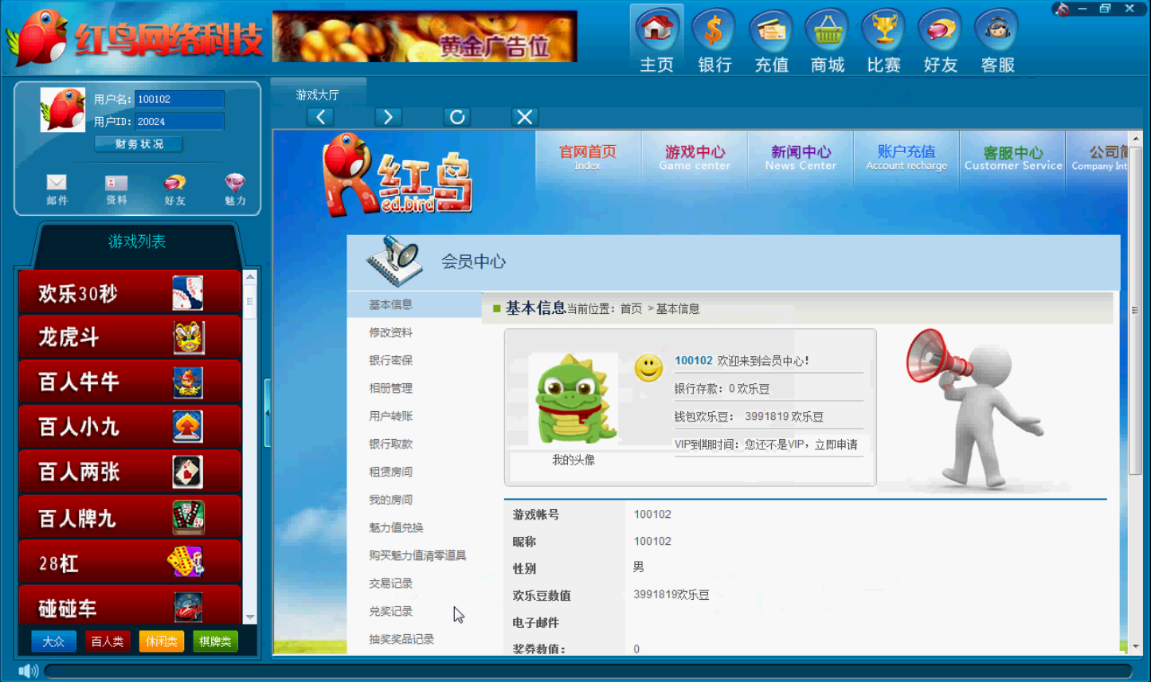The image size is (1151, 682).
Task: Open the 修改资料 link in the member menu
Action: click(x=390, y=332)
